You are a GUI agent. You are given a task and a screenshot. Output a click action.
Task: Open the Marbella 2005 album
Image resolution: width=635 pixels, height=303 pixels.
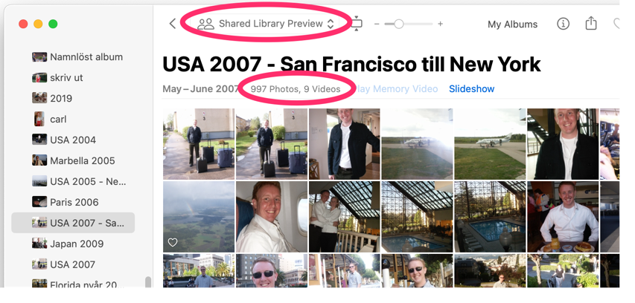click(73, 160)
